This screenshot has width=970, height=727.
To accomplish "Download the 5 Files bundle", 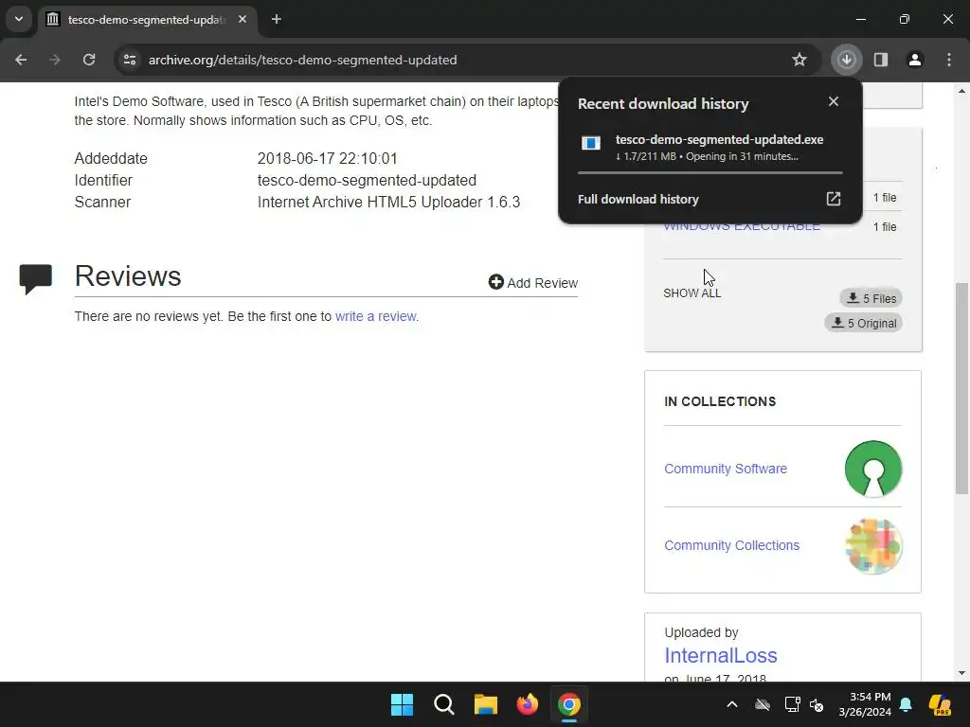I will point(871,298).
